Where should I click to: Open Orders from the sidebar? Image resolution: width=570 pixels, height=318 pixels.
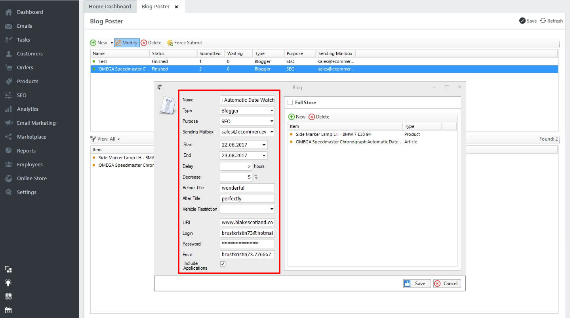click(x=25, y=67)
